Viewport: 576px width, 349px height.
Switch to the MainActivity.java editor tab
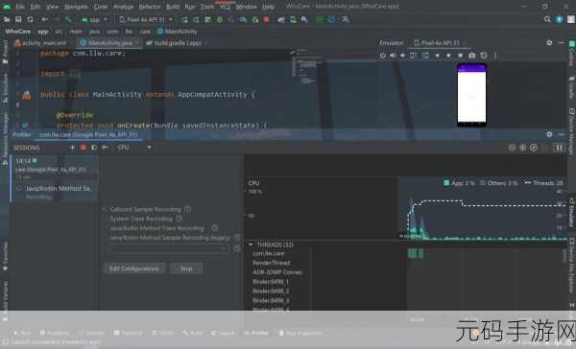109,43
